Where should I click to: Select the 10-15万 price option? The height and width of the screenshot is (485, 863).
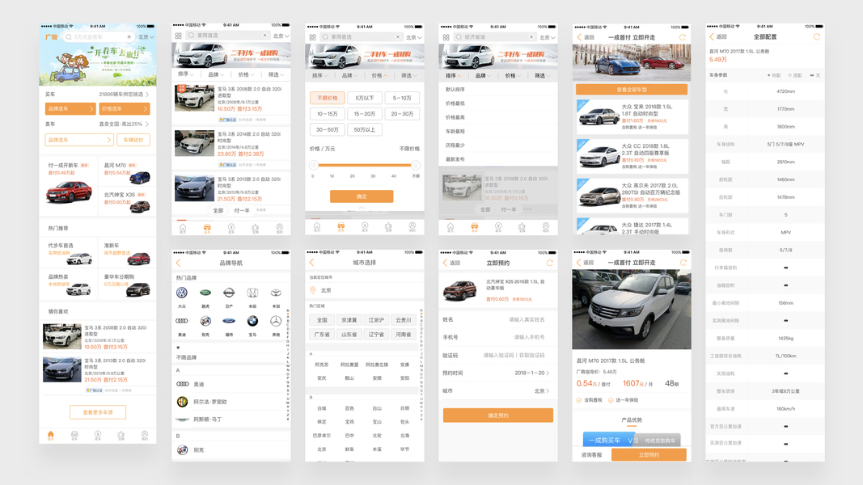328,114
